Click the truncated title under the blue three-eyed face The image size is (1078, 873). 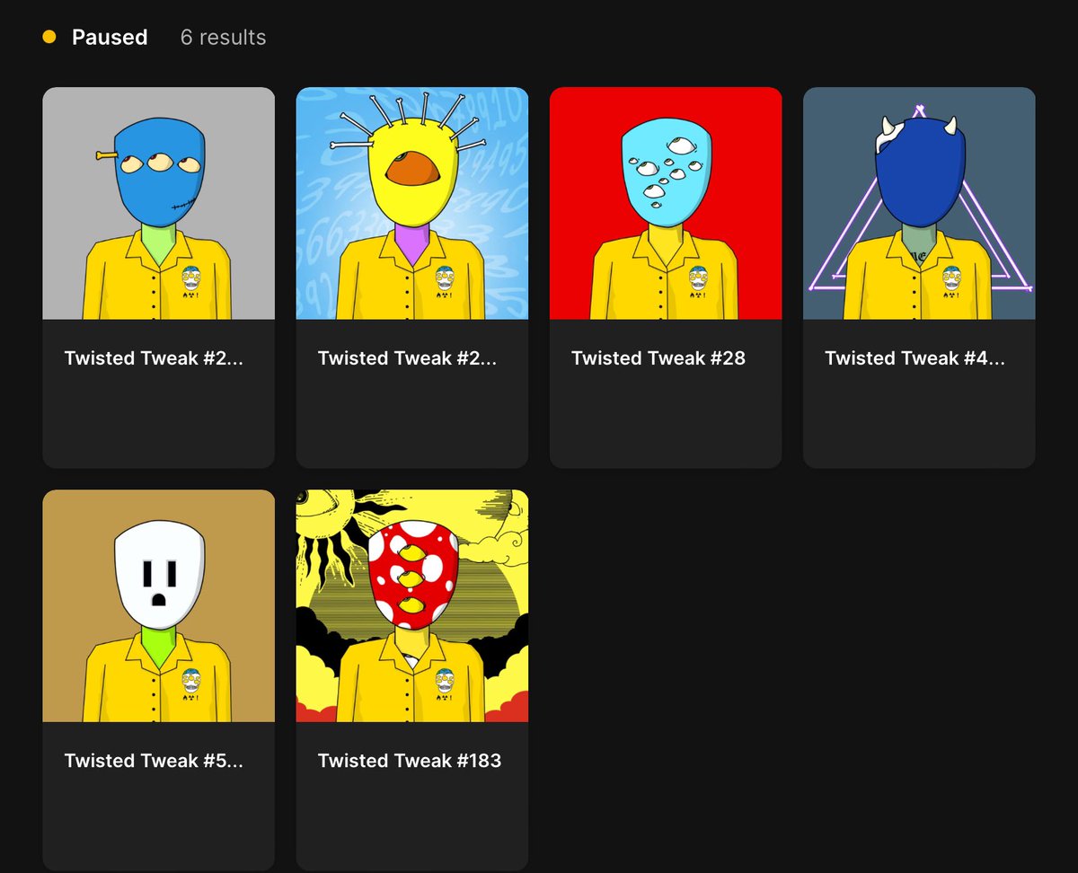[154, 358]
